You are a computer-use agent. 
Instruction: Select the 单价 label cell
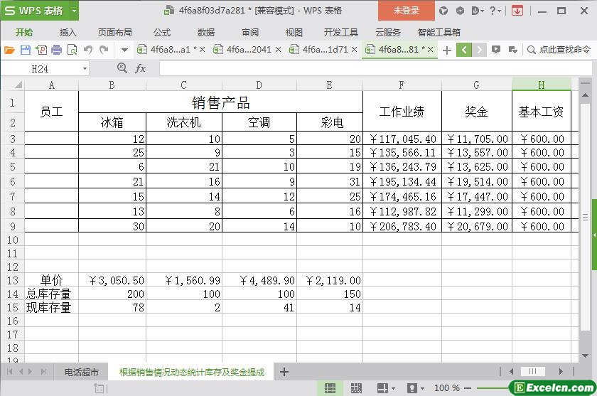(51, 280)
